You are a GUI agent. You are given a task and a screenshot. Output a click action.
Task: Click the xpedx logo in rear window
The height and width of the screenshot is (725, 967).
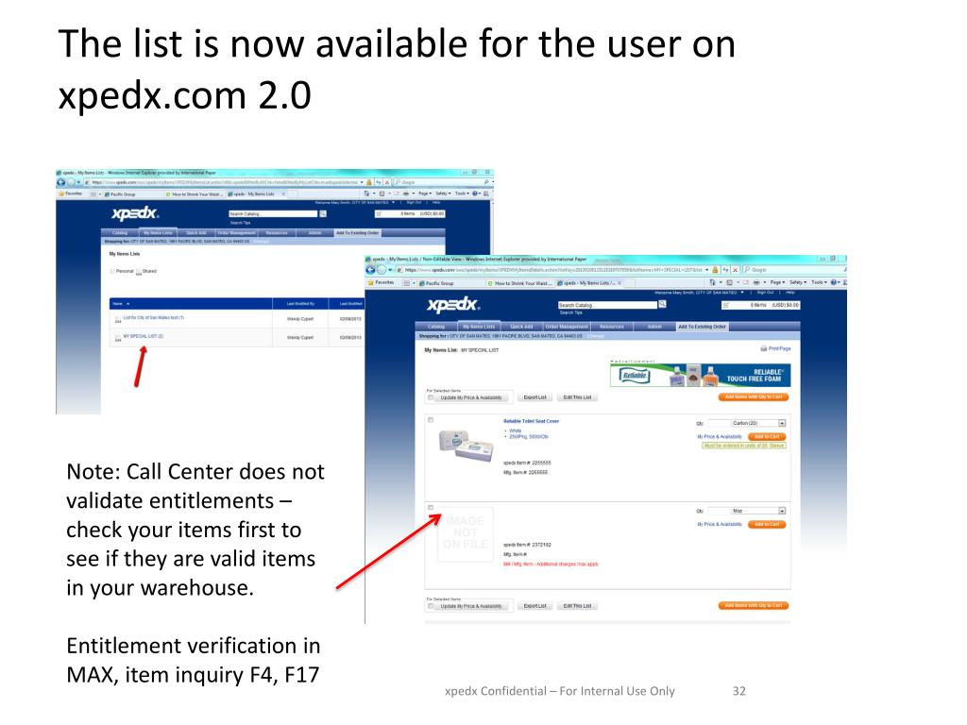coord(135,213)
